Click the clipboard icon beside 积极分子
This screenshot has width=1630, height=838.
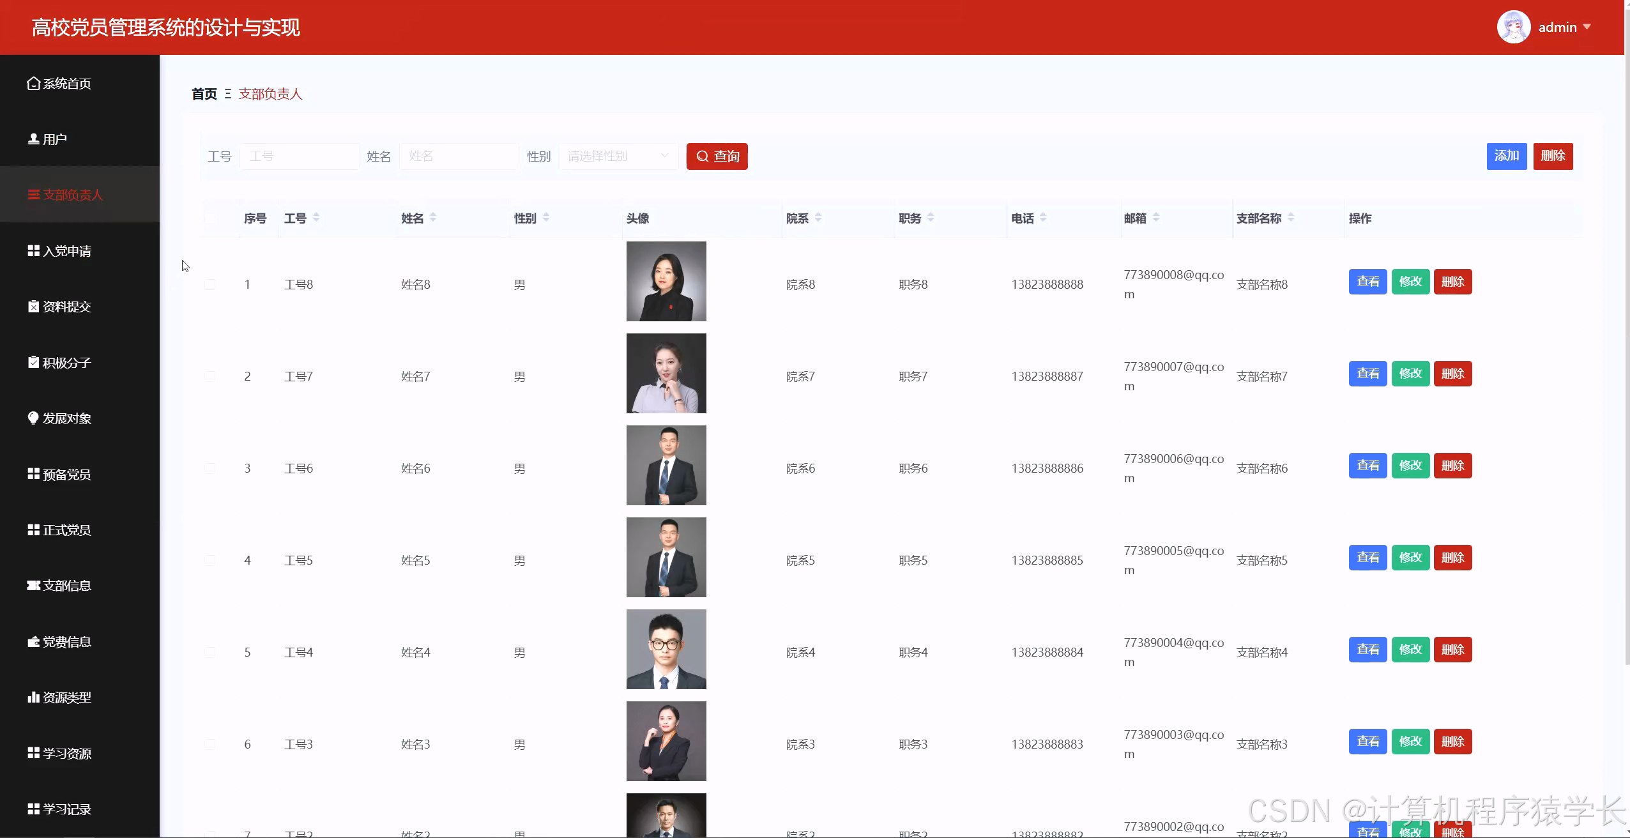tap(33, 362)
